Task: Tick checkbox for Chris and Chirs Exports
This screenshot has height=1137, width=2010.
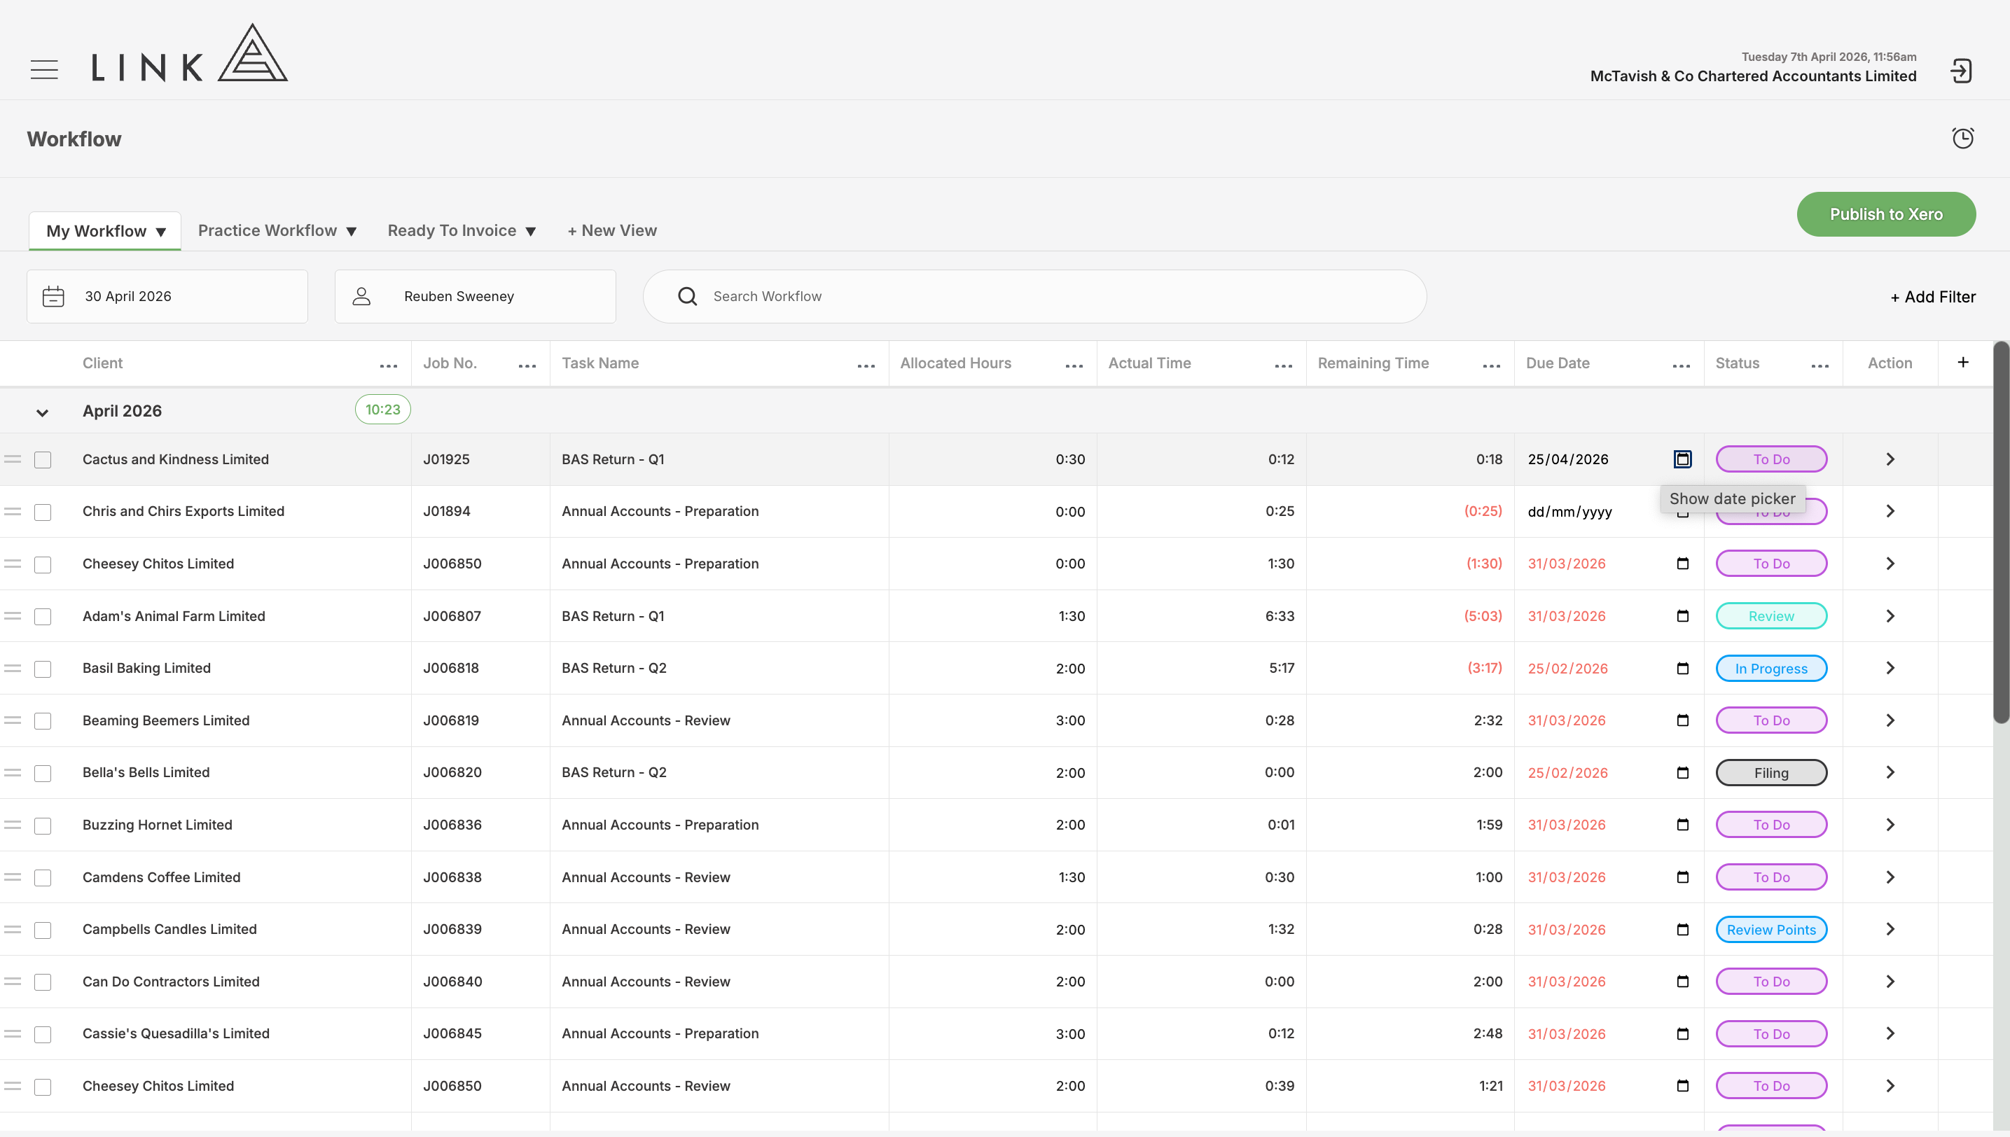Action: [43, 512]
